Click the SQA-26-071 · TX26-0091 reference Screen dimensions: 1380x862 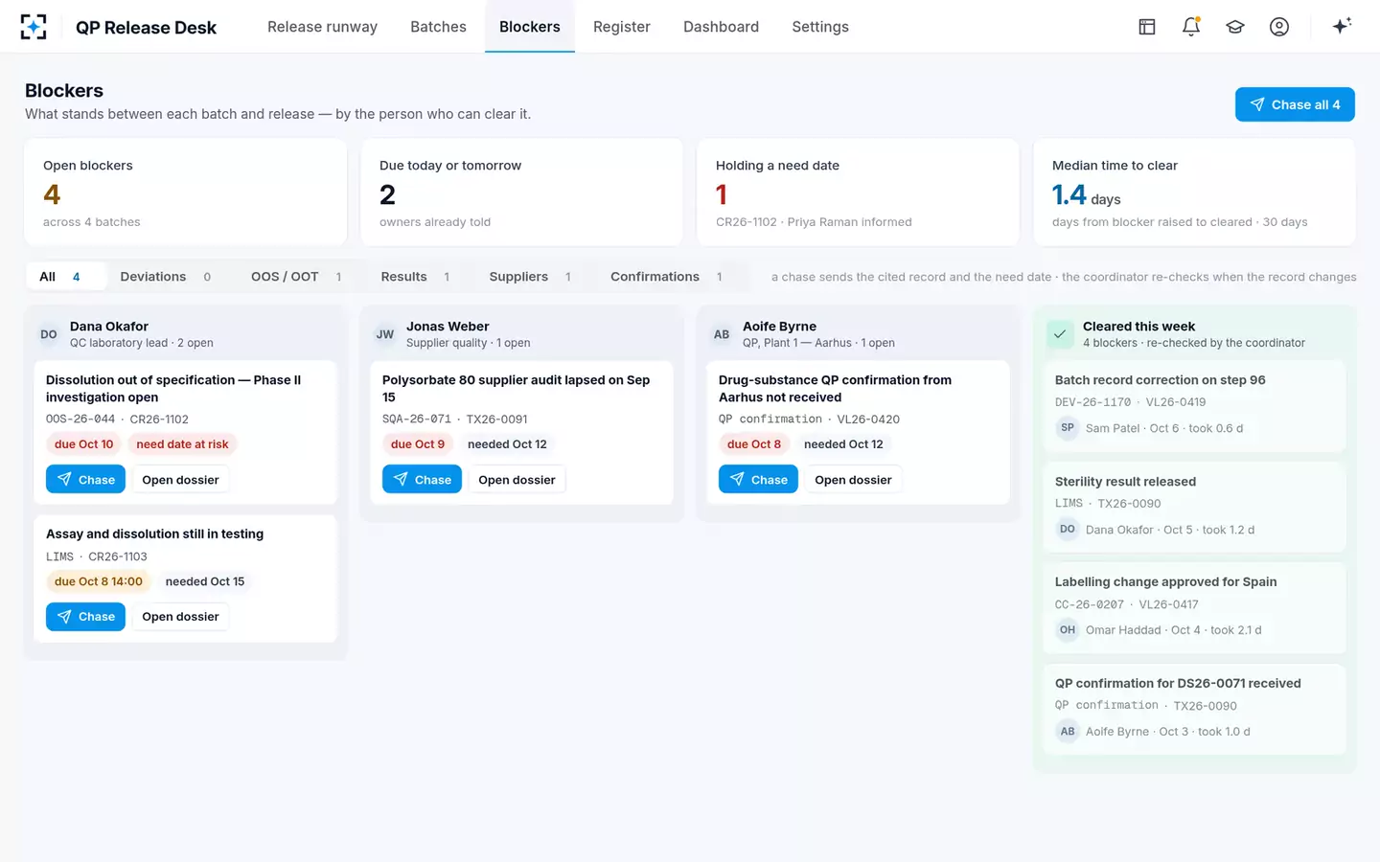point(454,420)
